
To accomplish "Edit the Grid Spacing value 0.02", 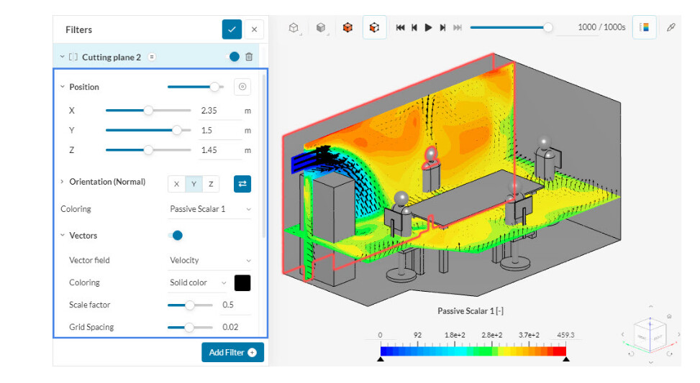I will [x=235, y=327].
